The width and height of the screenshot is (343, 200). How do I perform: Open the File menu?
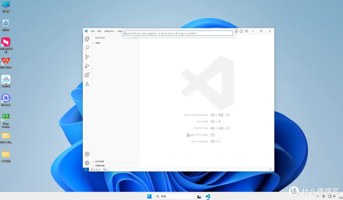point(92,31)
